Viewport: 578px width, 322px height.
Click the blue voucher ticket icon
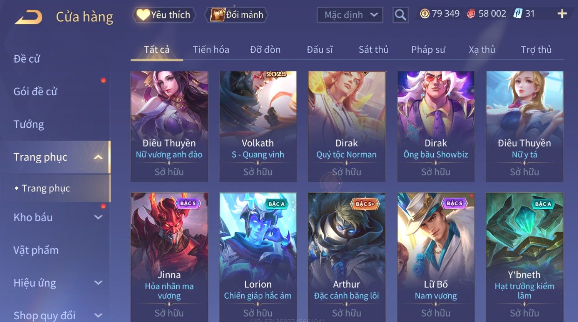tap(518, 14)
